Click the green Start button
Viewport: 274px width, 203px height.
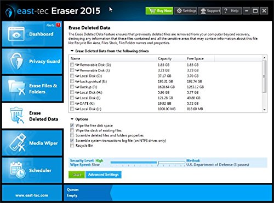coord(77,175)
